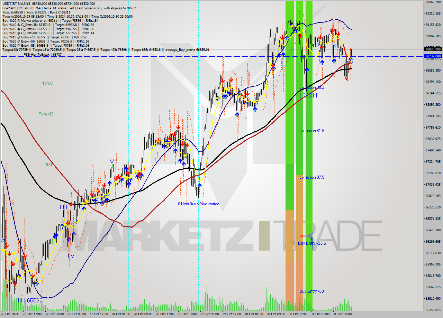The width and height of the screenshot is (443, 318).
Task: Click the 68737.000 price level tag
Action: tap(433, 56)
